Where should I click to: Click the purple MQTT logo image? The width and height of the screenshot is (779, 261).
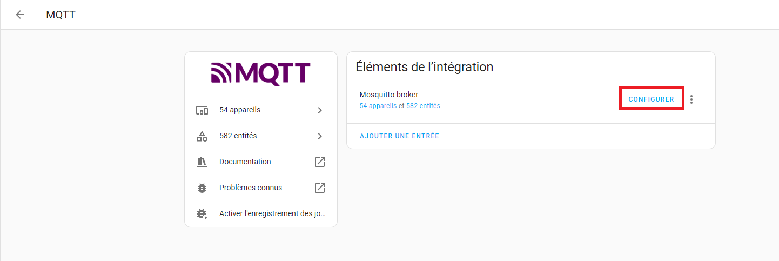(261, 74)
